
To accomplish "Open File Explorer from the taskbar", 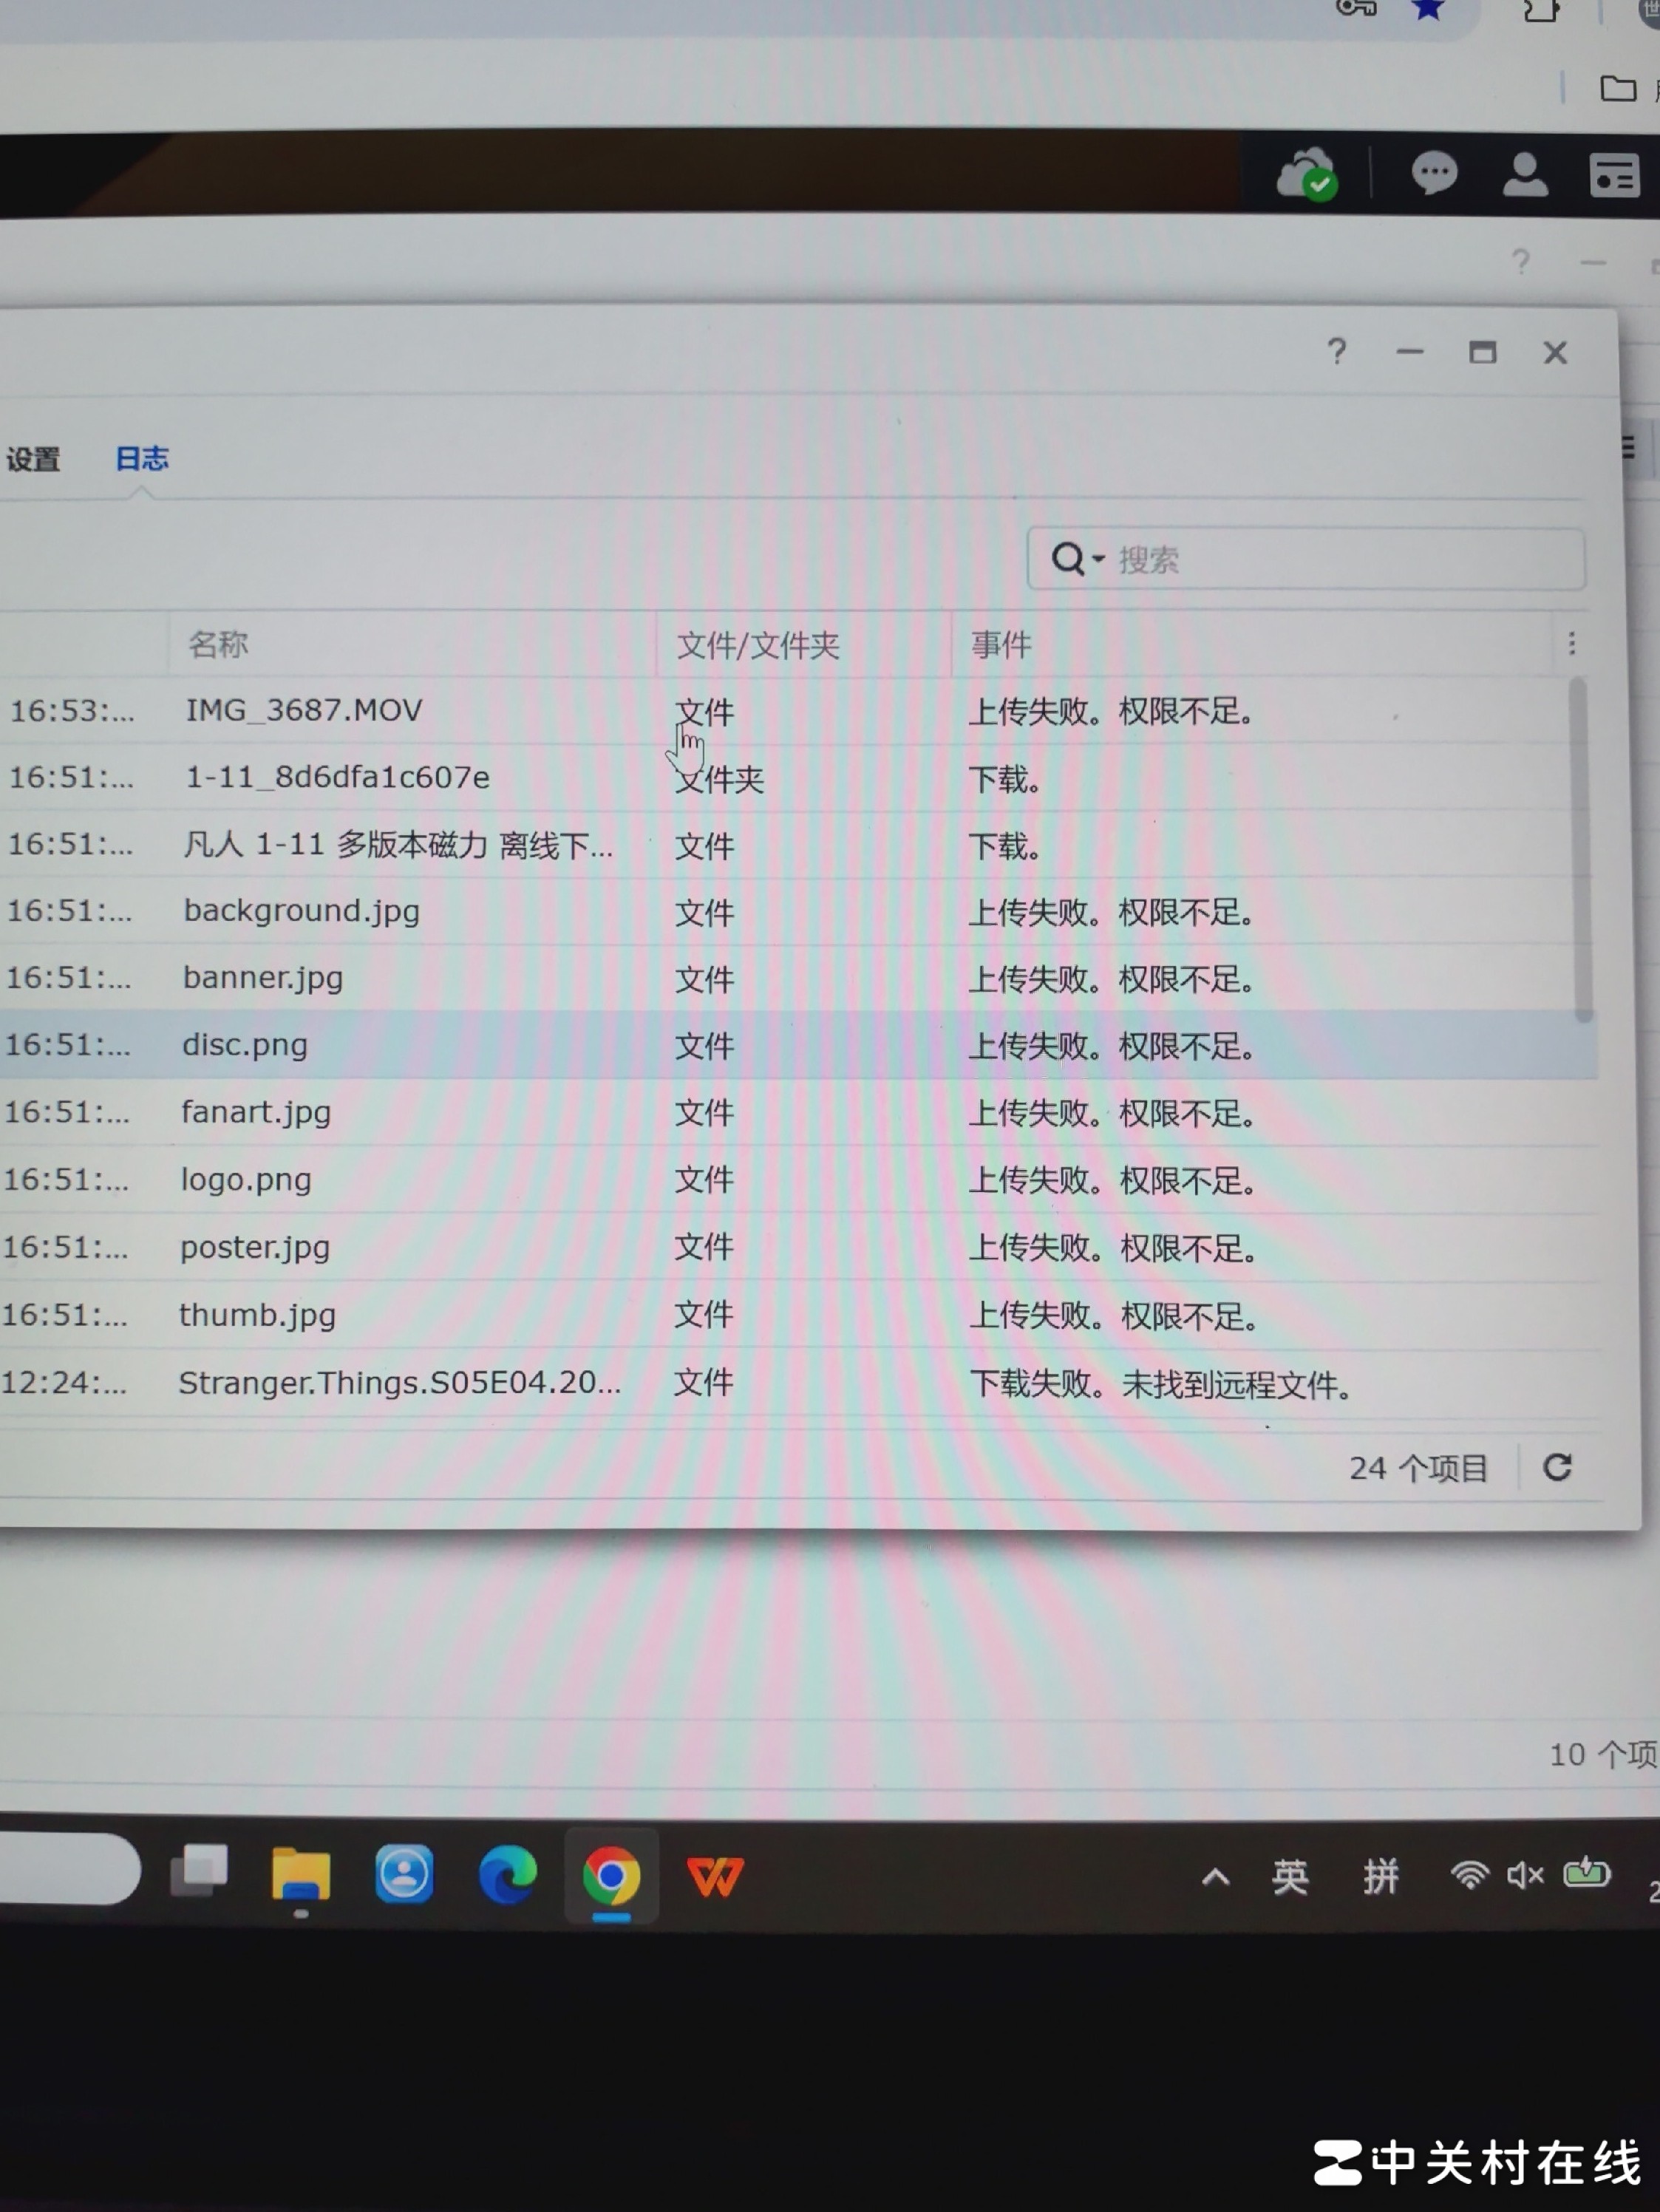I will (x=300, y=1874).
